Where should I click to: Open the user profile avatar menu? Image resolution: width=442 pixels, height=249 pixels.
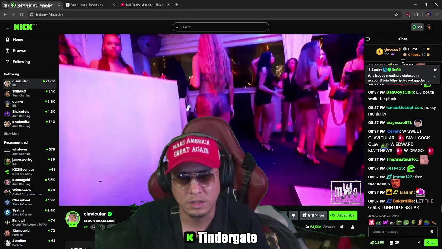(x=429, y=27)
